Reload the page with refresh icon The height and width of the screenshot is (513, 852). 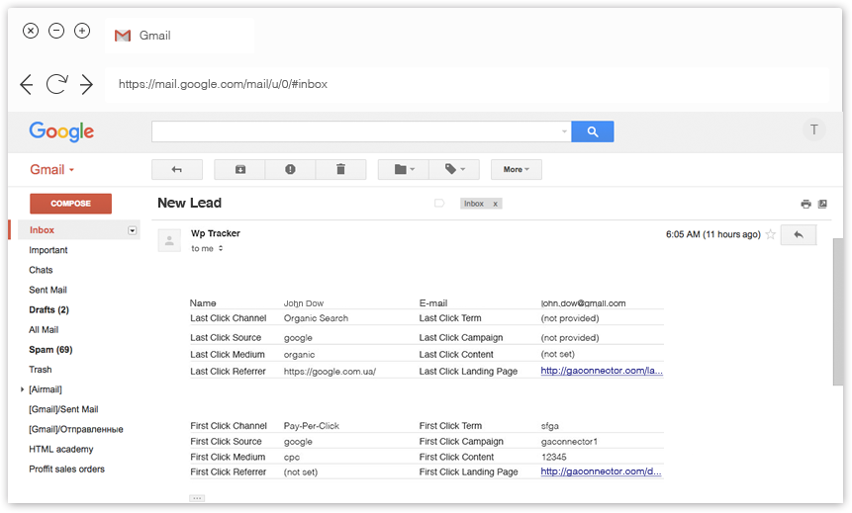point(56,84)
